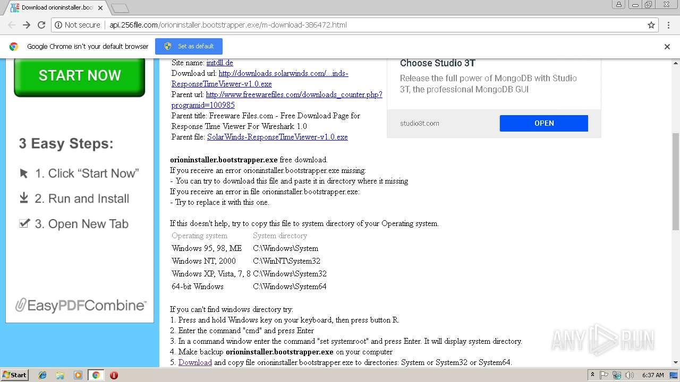Open Windows Explorer folder in taskbar
This screenshot has height=382, width=680.
[x=60, y=375]
